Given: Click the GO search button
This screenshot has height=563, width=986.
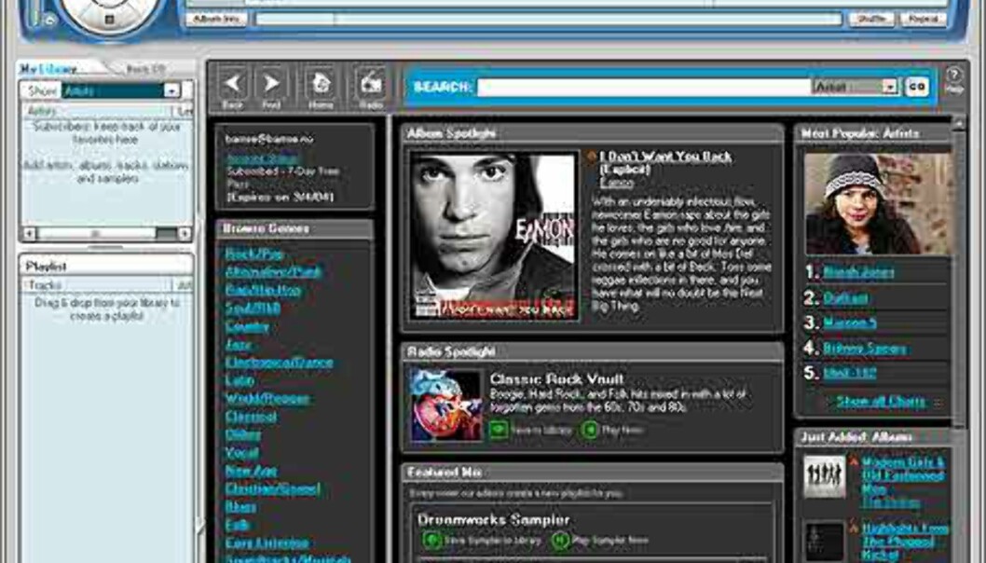Looking at the screenshot, I should click(x=917, y=87).
